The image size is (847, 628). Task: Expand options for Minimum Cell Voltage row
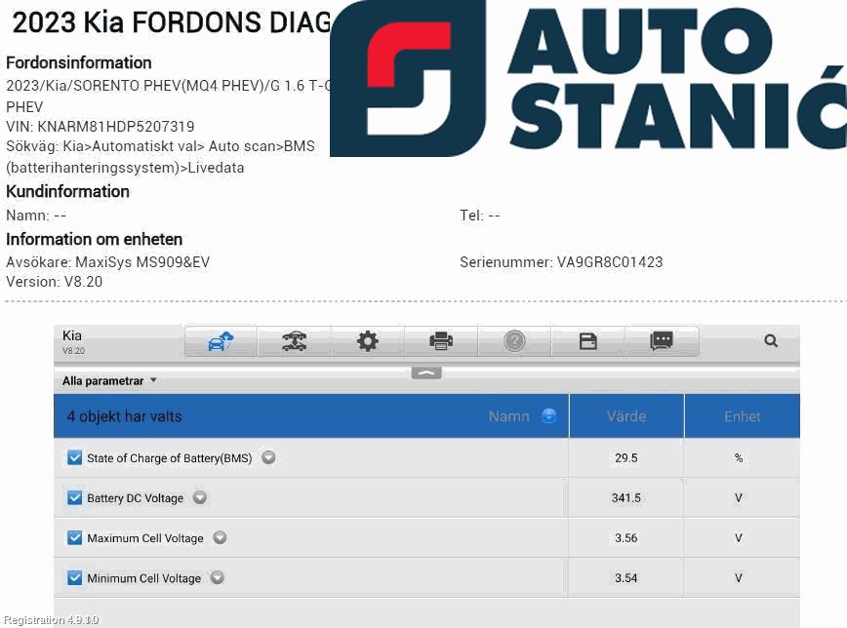(218, 577)
